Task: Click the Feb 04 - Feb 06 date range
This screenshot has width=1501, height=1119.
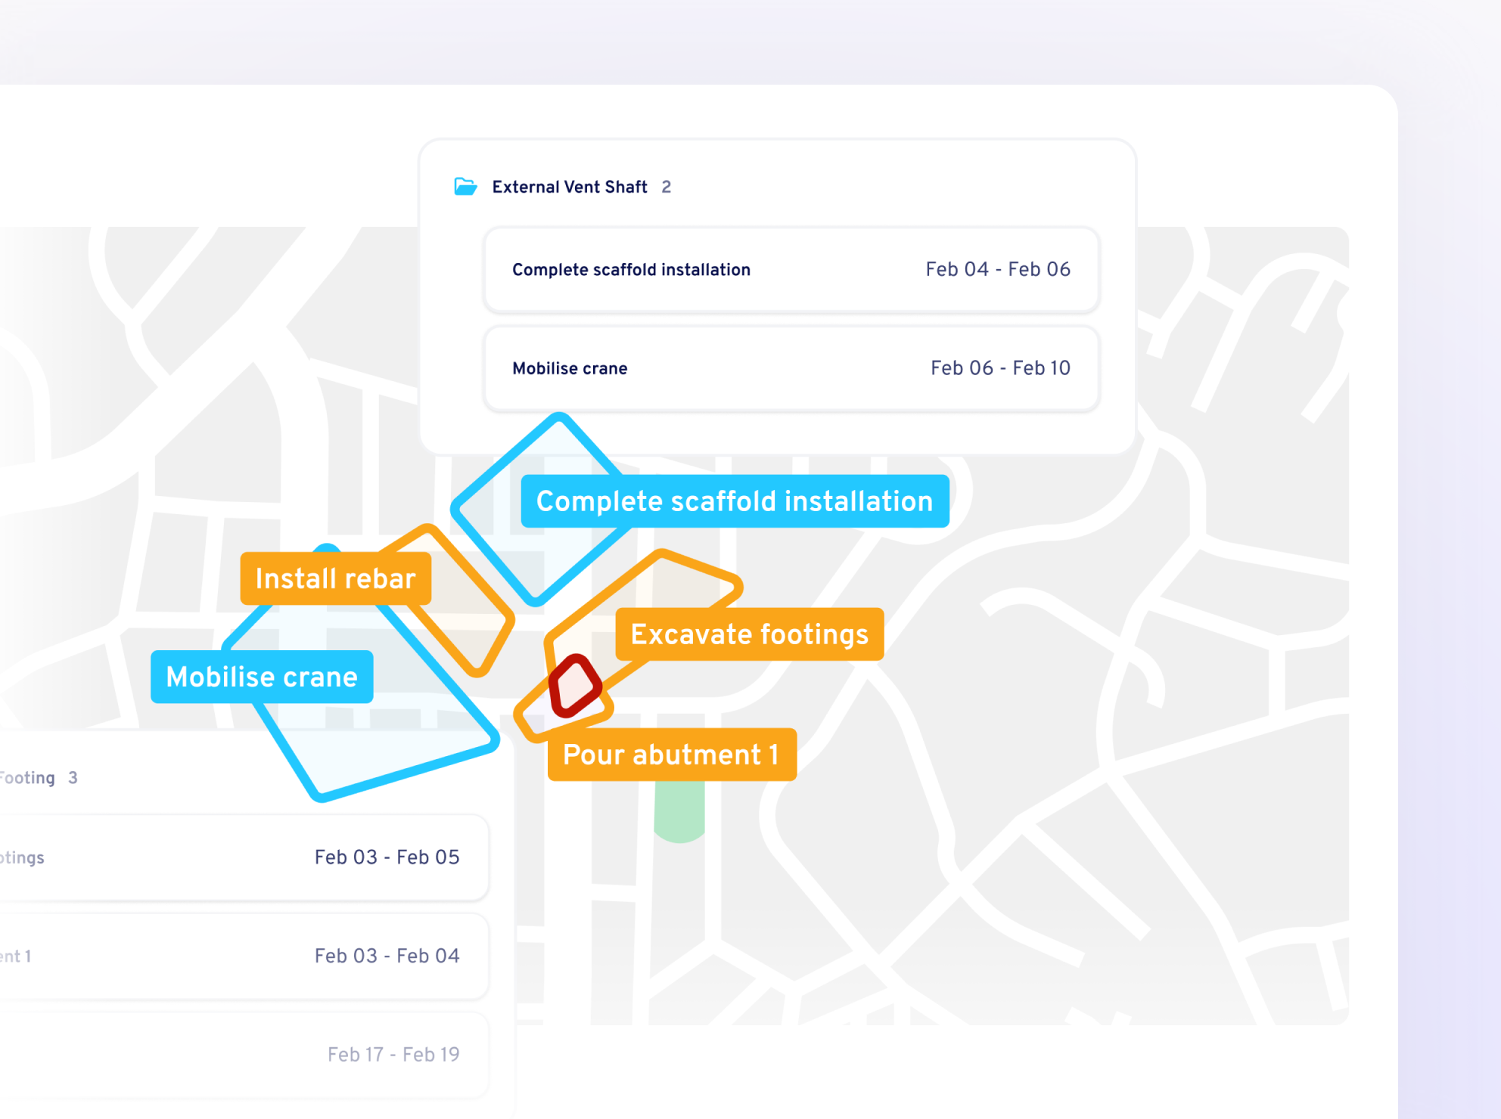Action: [x=997, y=270]
